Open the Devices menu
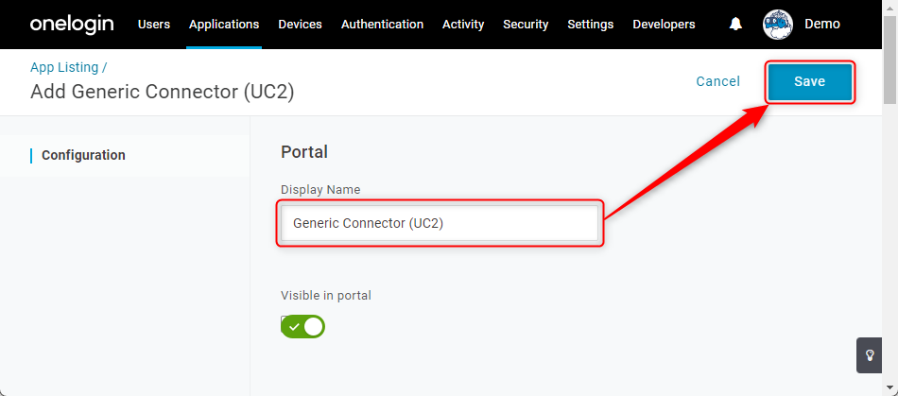Screen dimensions: 898x396 click(300, 25)
